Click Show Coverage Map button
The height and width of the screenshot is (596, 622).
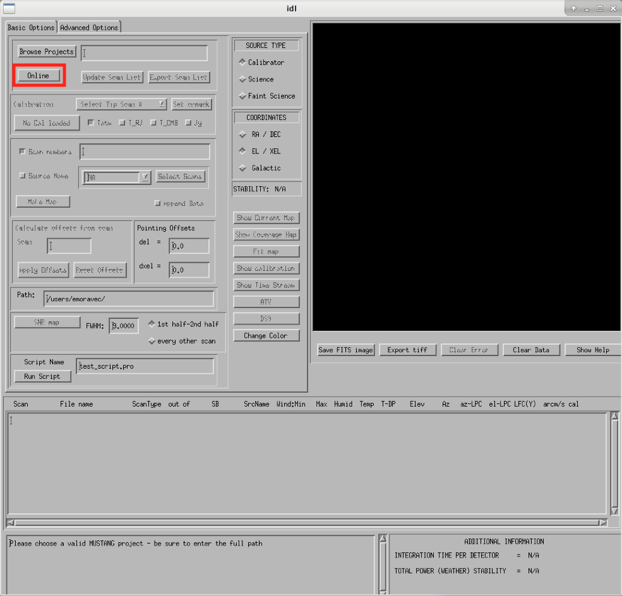click(x=266, y=235)
